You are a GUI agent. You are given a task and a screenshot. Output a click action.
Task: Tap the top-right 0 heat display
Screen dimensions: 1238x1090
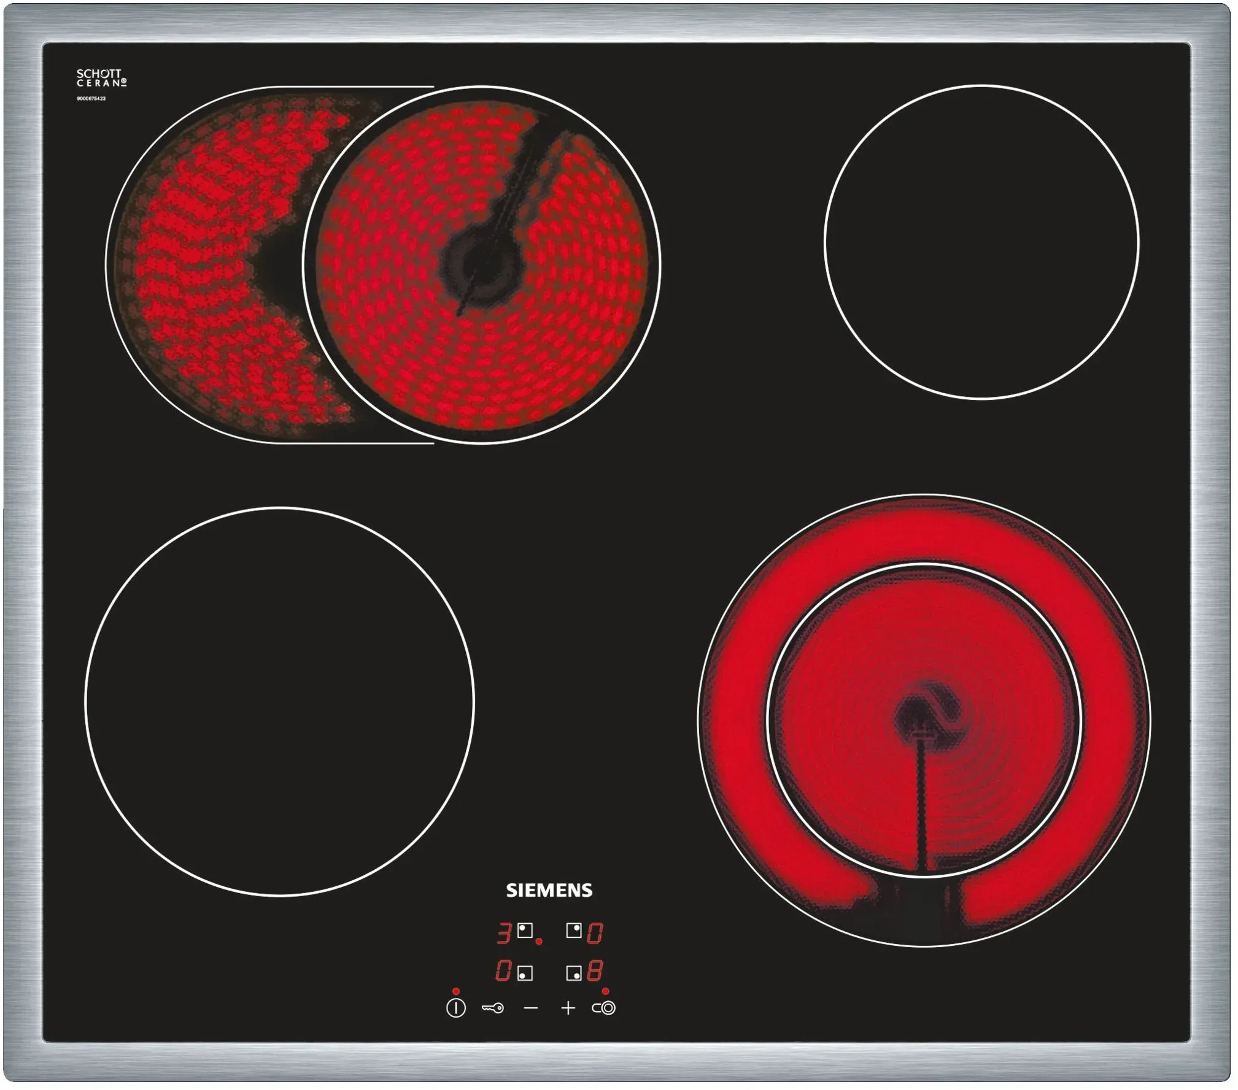(594, 934)
